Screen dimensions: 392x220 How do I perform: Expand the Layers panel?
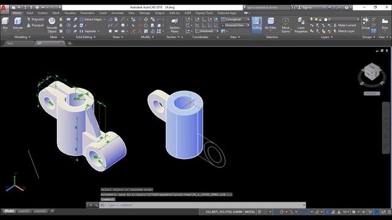point(326,37)
